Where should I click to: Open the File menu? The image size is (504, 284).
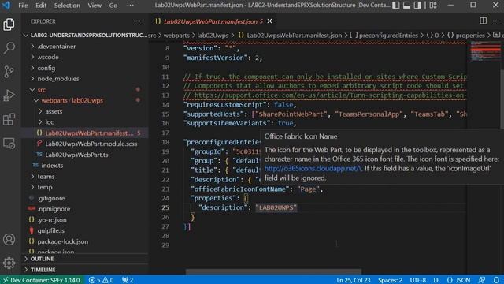23,6
